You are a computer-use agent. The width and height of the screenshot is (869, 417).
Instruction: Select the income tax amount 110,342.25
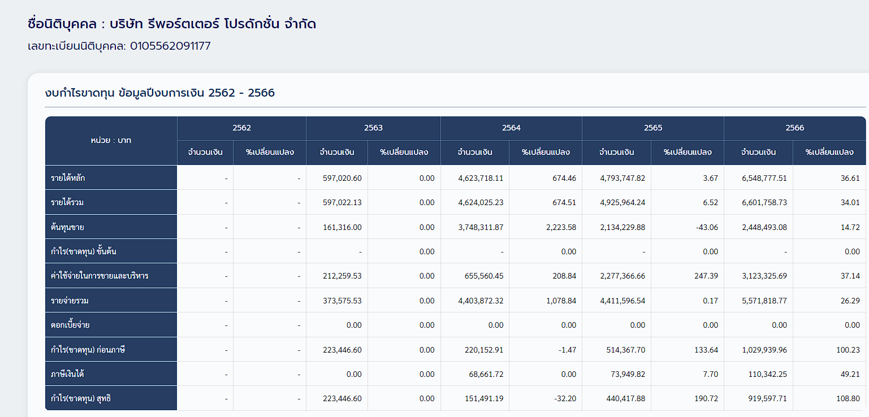click(x=767, y=374)
